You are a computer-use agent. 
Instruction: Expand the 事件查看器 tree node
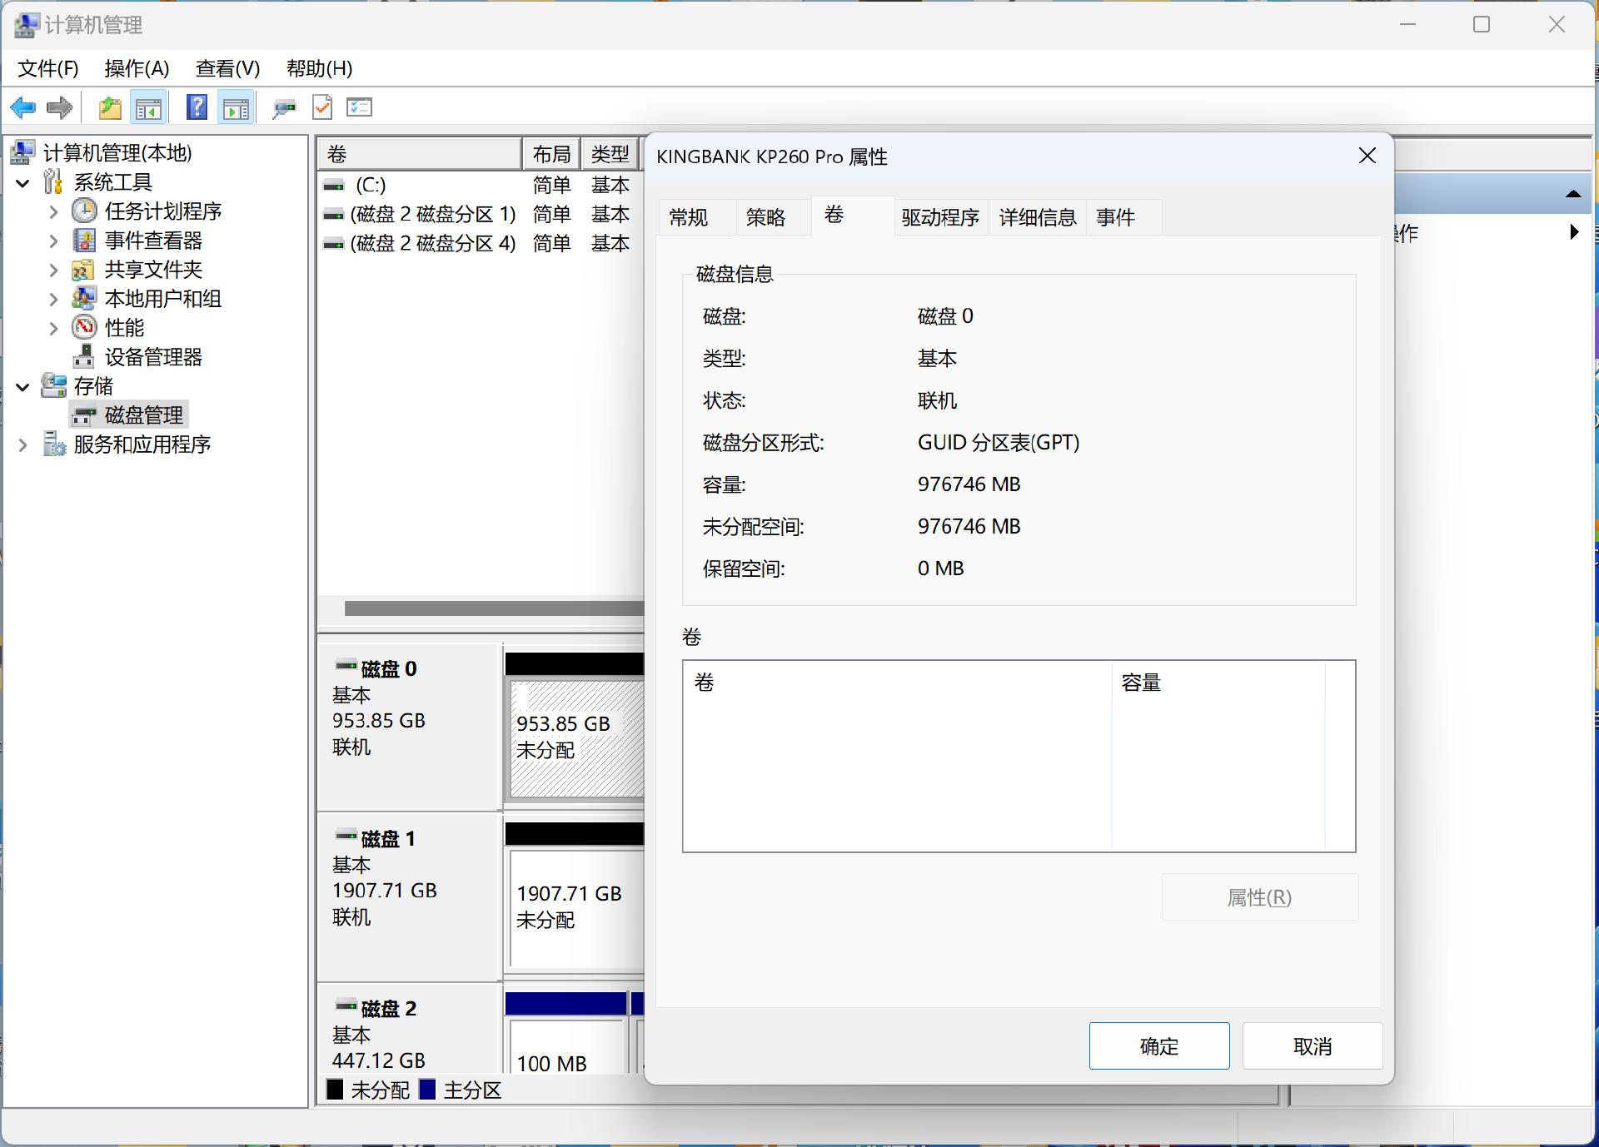tap(53, 240)
